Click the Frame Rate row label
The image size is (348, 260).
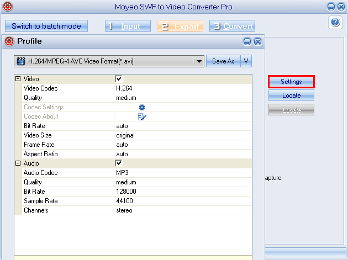click(39, 145)
